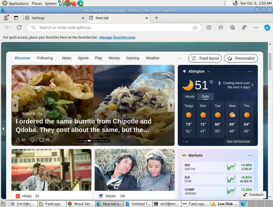The width and height of the screenshot is (273, 207).
Task: Open the News feed category
Action: point(67,58)
